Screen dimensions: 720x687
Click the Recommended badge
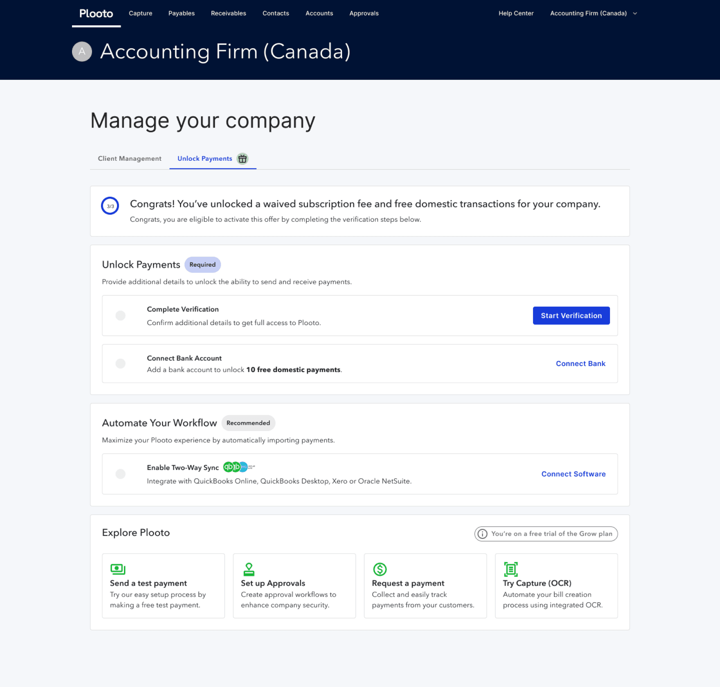[x=248, y=423]
